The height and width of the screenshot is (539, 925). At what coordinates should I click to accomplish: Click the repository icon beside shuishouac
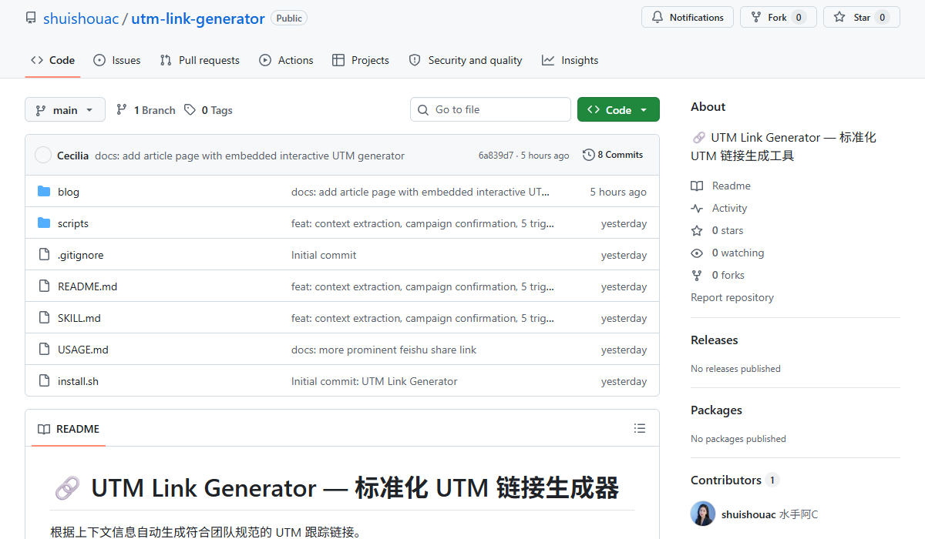[x=31, y=18]
